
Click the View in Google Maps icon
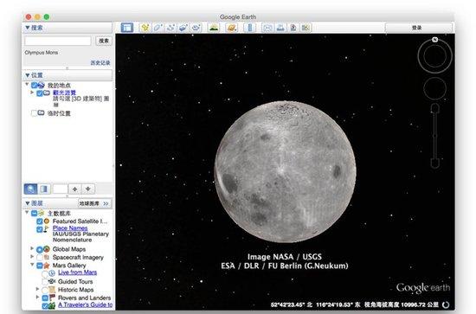click(306, 28)
